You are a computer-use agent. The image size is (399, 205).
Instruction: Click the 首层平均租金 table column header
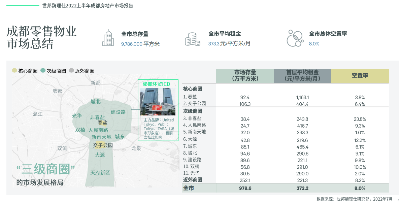(x=302, y=76)
